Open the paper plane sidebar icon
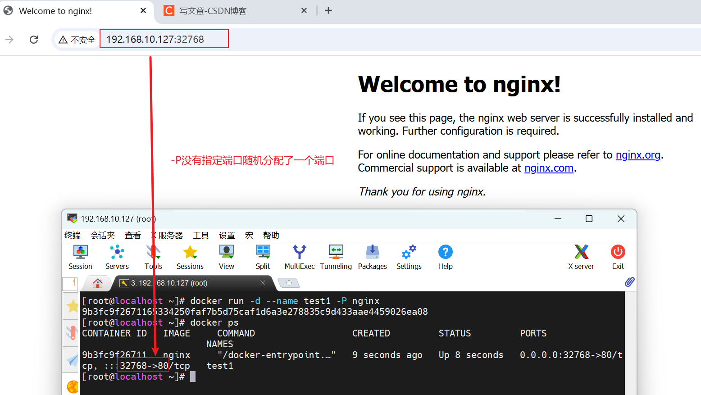The height and width of the screenshot is (395, 701). (x=72, y=360)
